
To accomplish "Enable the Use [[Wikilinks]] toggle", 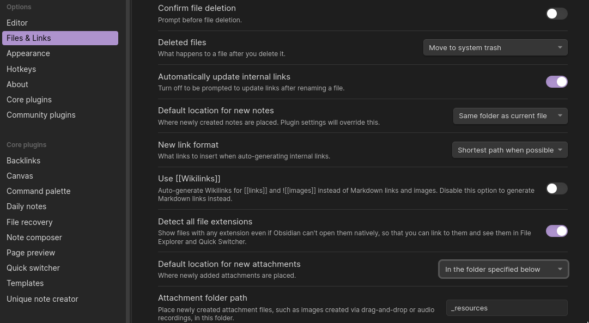I will [x=556, y=188].
